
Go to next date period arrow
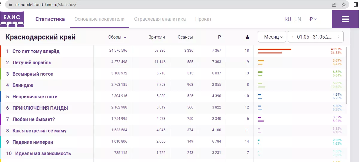[338, 37]
